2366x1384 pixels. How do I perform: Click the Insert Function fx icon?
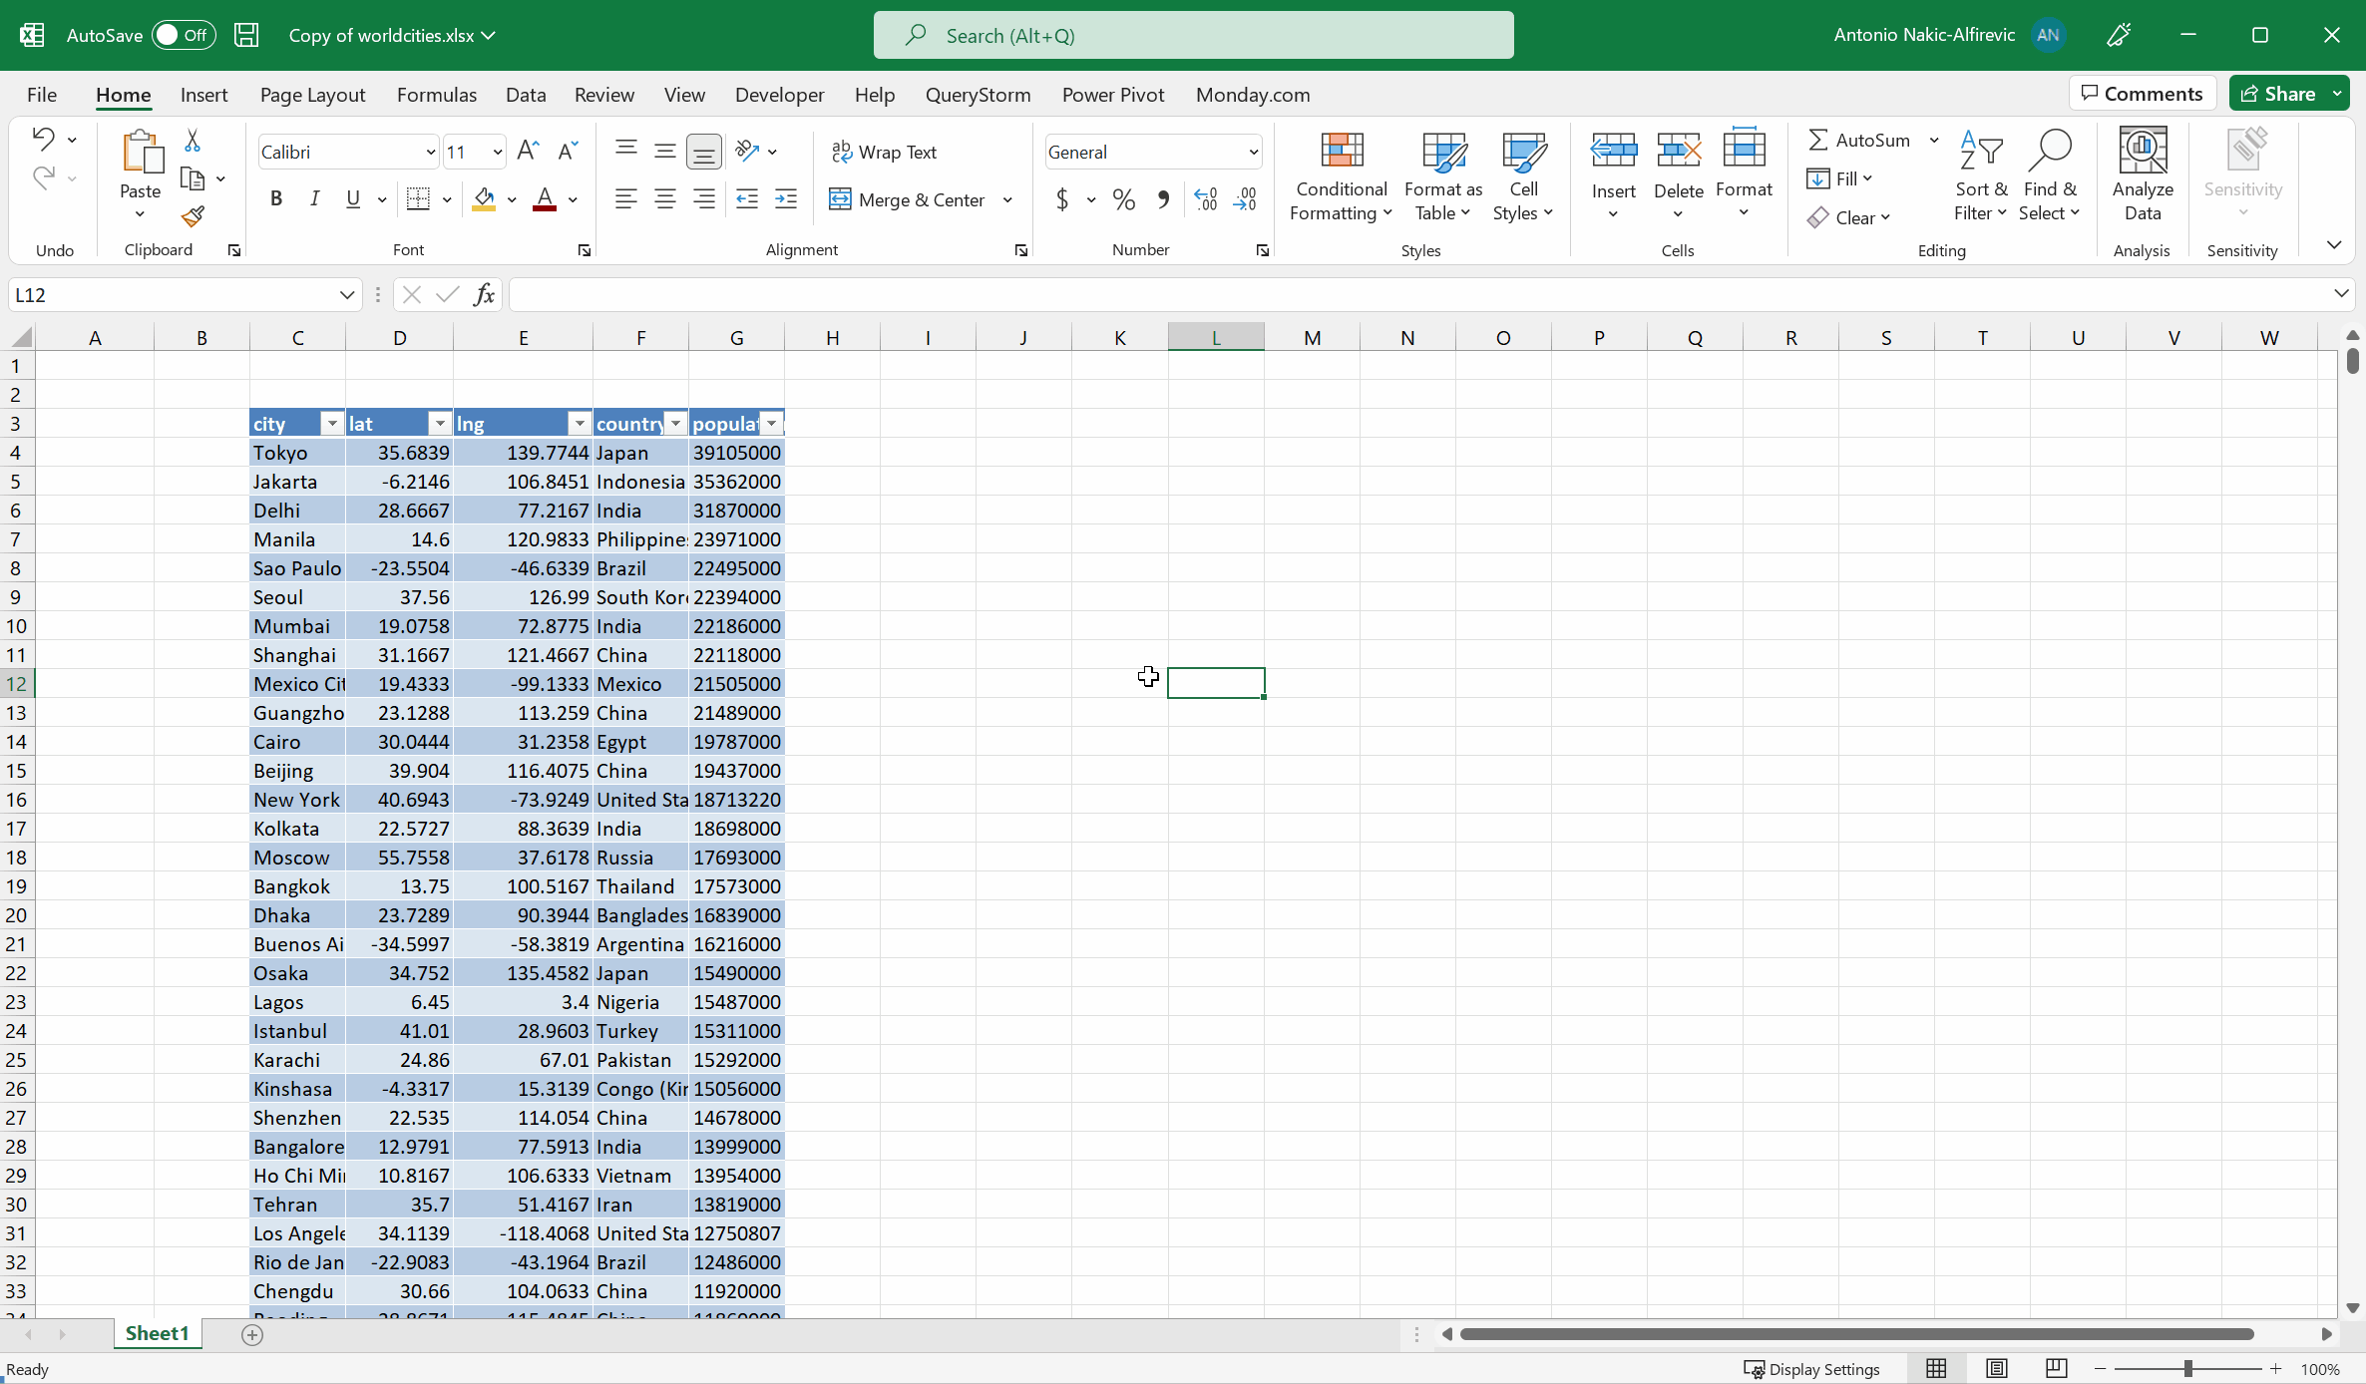[x=484, y=294]
